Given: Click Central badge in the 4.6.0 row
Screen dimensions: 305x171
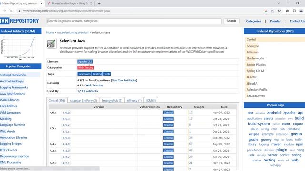Looking at the screenshot, I should pos(168,113).
